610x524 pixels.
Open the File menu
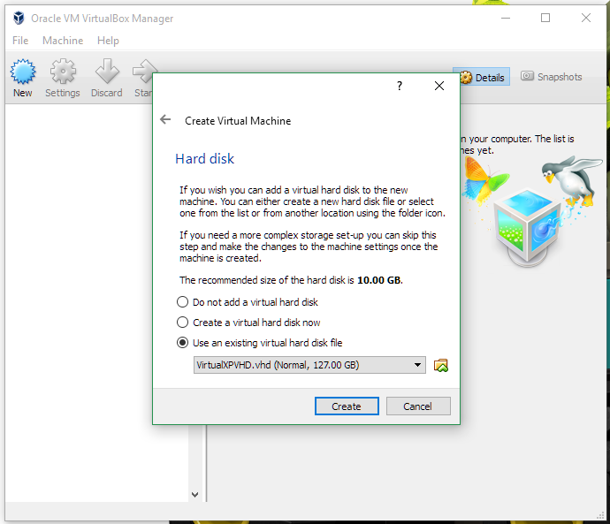[x=20, y=41]
